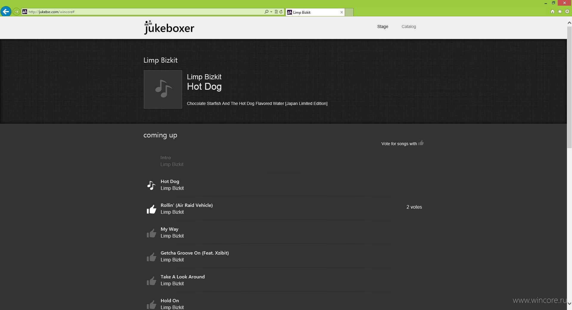
Task: Vote thumbs-up for Take A Look Around
Action: click(151, 281)
